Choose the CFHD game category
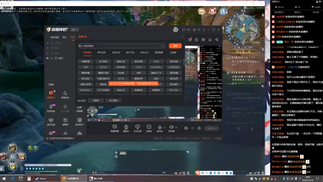This screenshot has height=182, width=323. point(156,61)
